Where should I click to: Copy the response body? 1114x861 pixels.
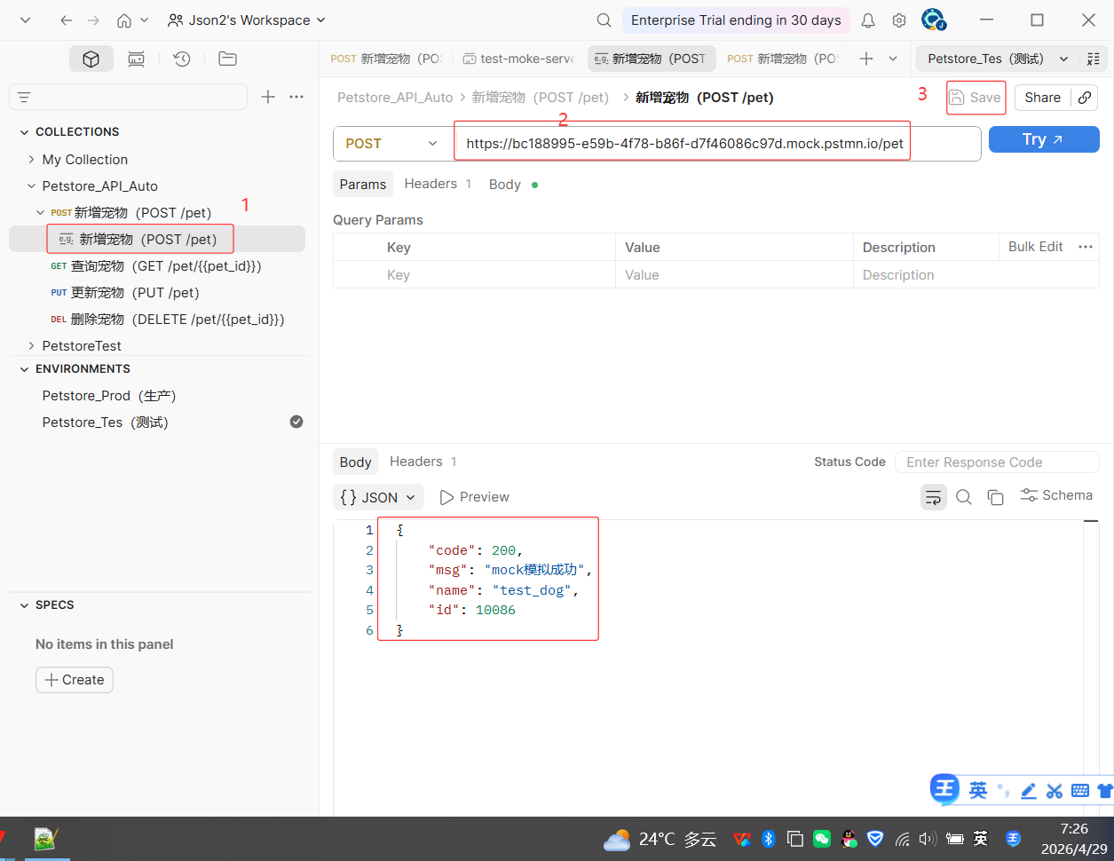[996, 497]
